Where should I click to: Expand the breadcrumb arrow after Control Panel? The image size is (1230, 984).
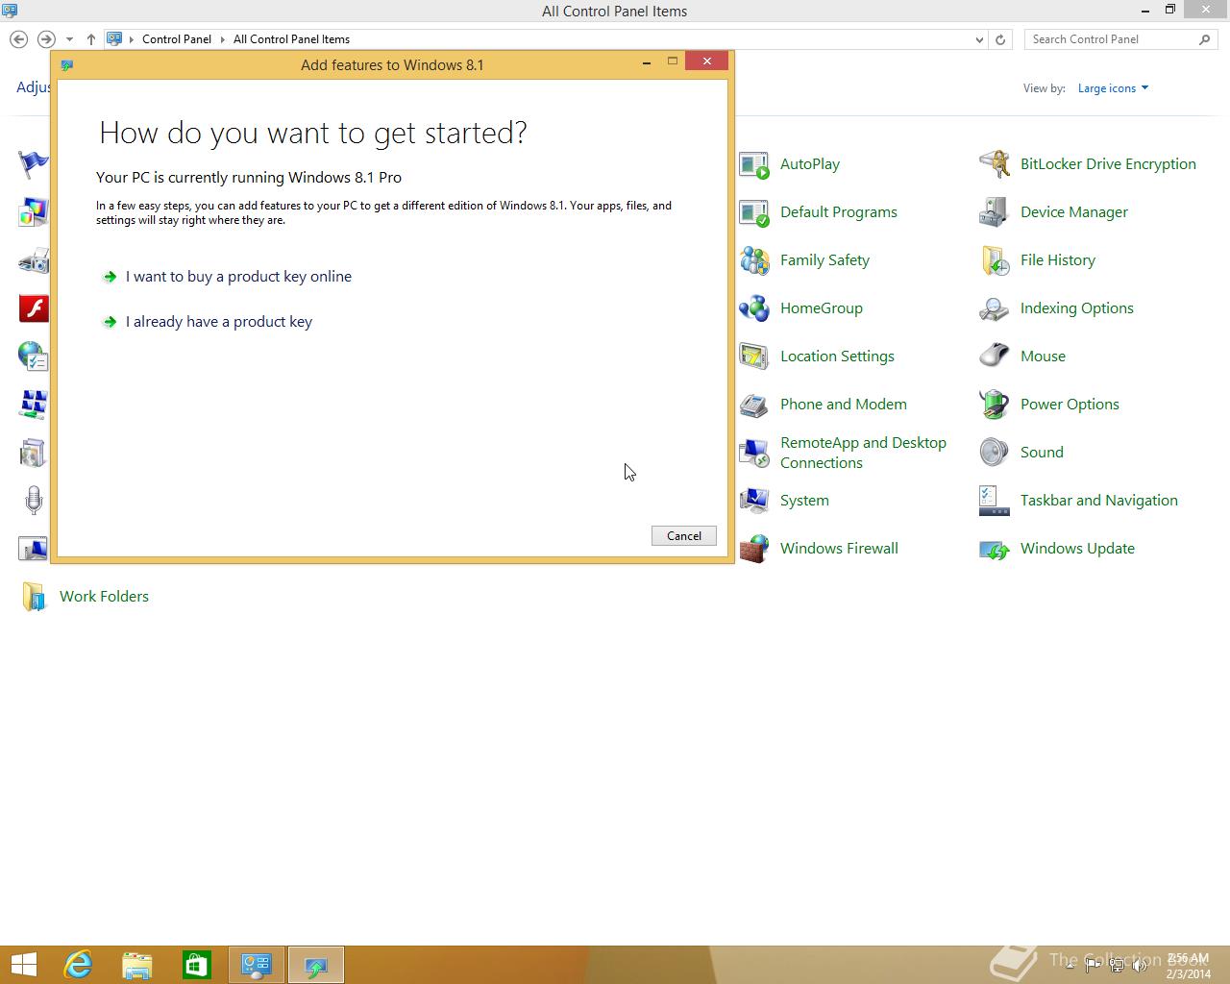(222, 39)
